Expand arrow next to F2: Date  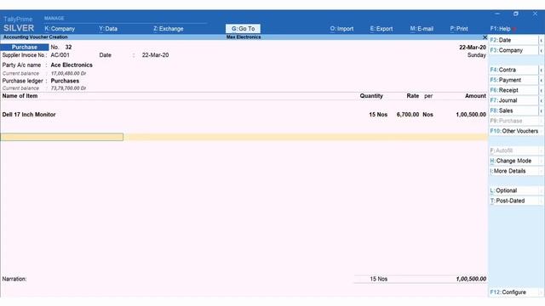coord(542,41)
